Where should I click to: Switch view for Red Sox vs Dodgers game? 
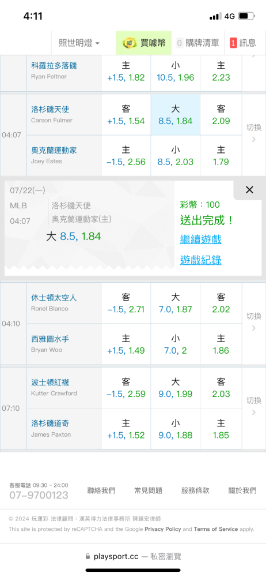(x=253, y=406)
